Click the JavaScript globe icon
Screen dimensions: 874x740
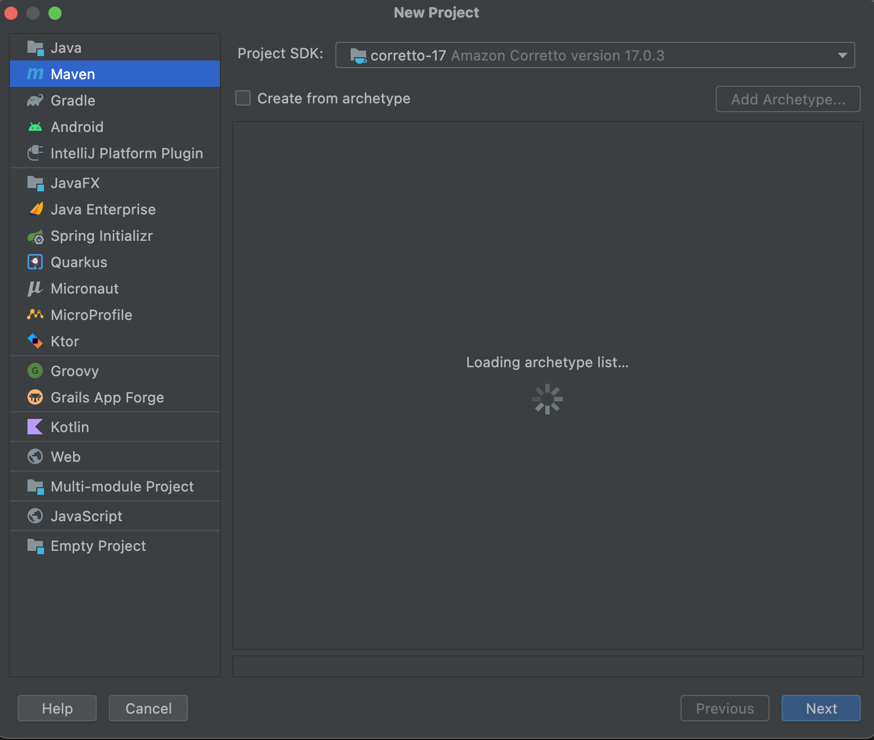(x=35, y=516)
